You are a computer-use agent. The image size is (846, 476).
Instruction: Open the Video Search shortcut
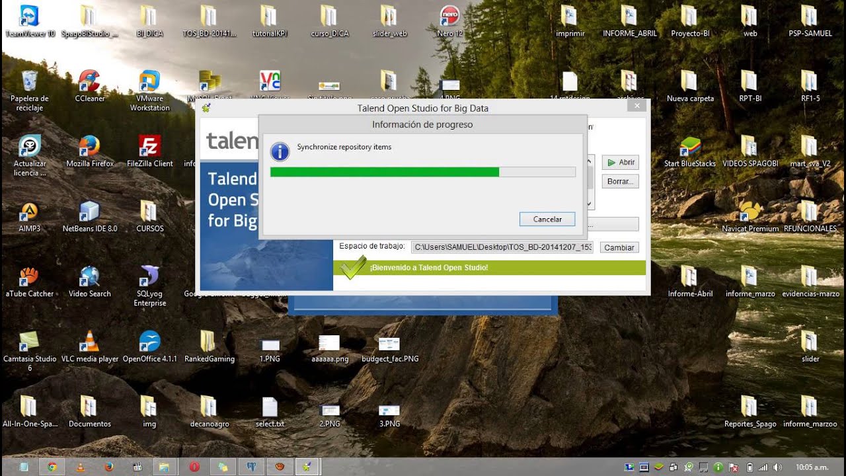(x=89, y=282)
